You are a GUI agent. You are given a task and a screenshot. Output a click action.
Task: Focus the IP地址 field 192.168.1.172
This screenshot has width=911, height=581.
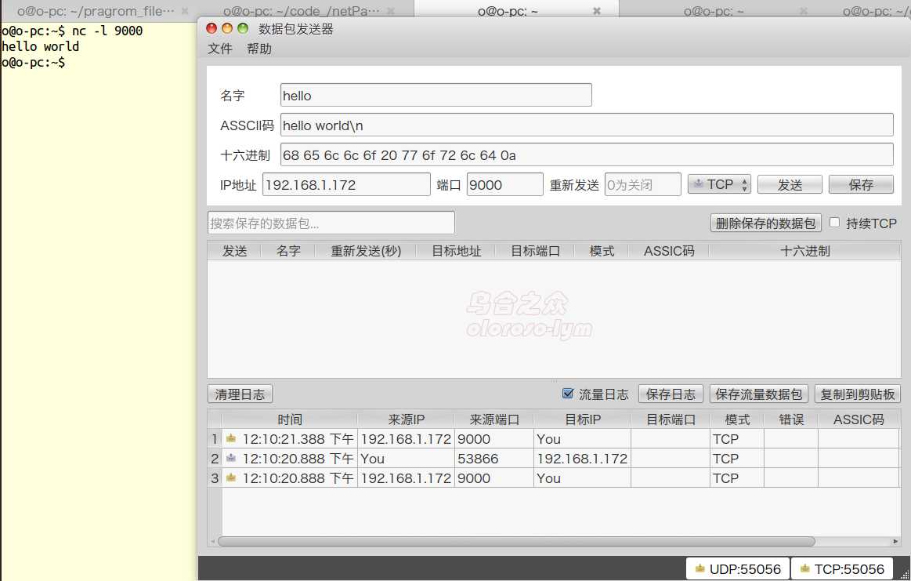pyautogui.click(x=346, y=184)
